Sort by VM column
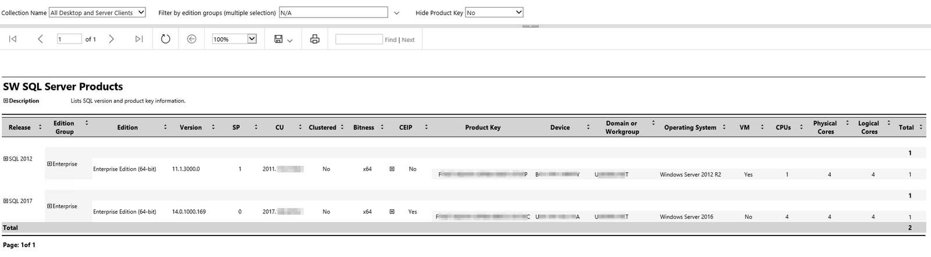The width and height of the screenshot is (931, 257). [762, 127]
